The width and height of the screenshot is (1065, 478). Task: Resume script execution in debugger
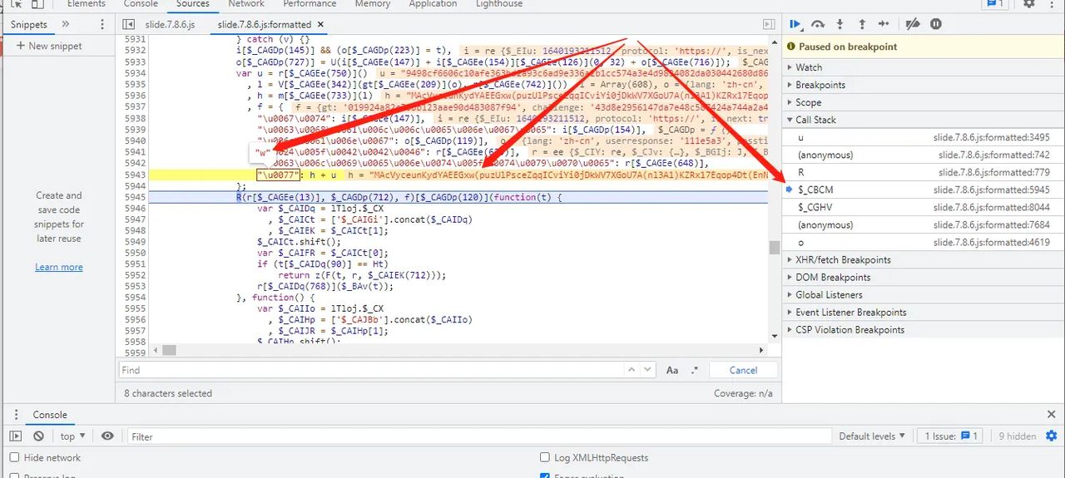pyautogui.click(x=795, y=24)
